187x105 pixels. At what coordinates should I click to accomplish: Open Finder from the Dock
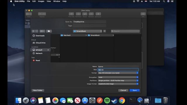18,100
